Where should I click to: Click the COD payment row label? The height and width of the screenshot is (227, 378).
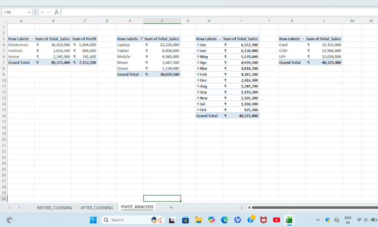click(292, 51)
